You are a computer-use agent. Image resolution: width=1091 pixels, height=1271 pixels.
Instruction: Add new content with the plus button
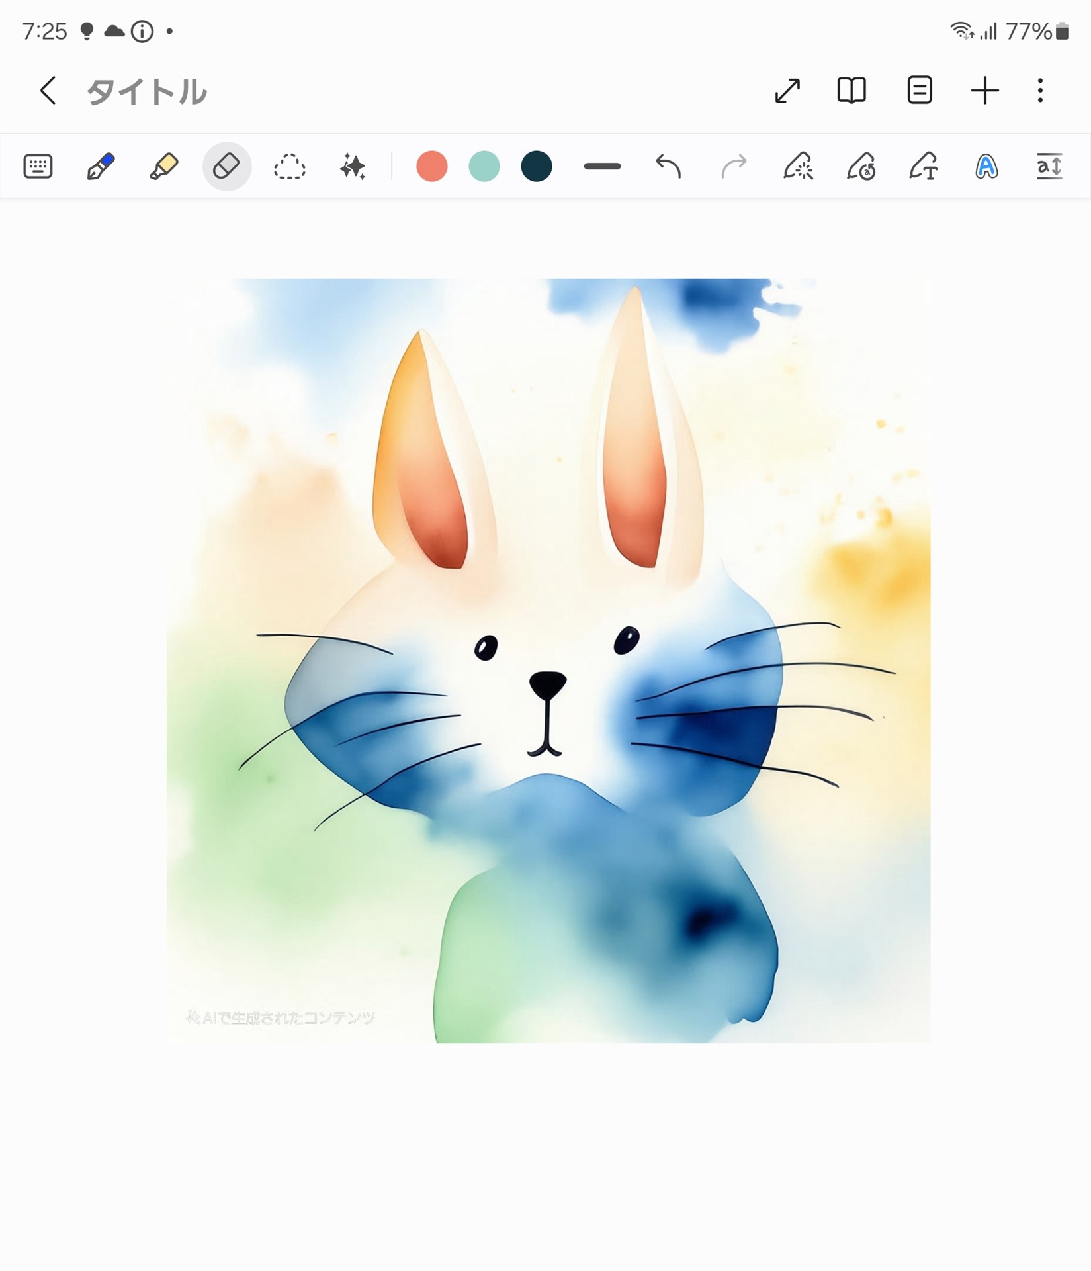coord(984,91)
